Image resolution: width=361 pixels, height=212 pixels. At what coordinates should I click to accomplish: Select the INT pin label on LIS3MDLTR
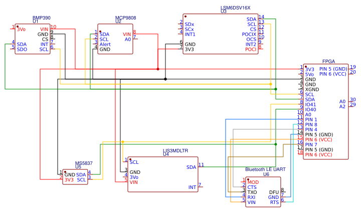192,187
